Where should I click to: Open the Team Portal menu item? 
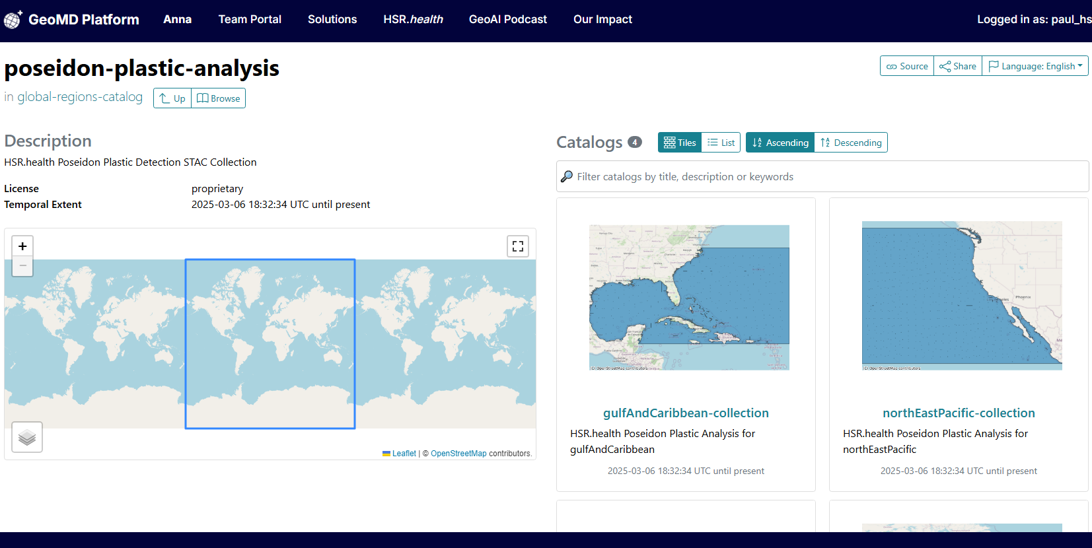(250, 20)
